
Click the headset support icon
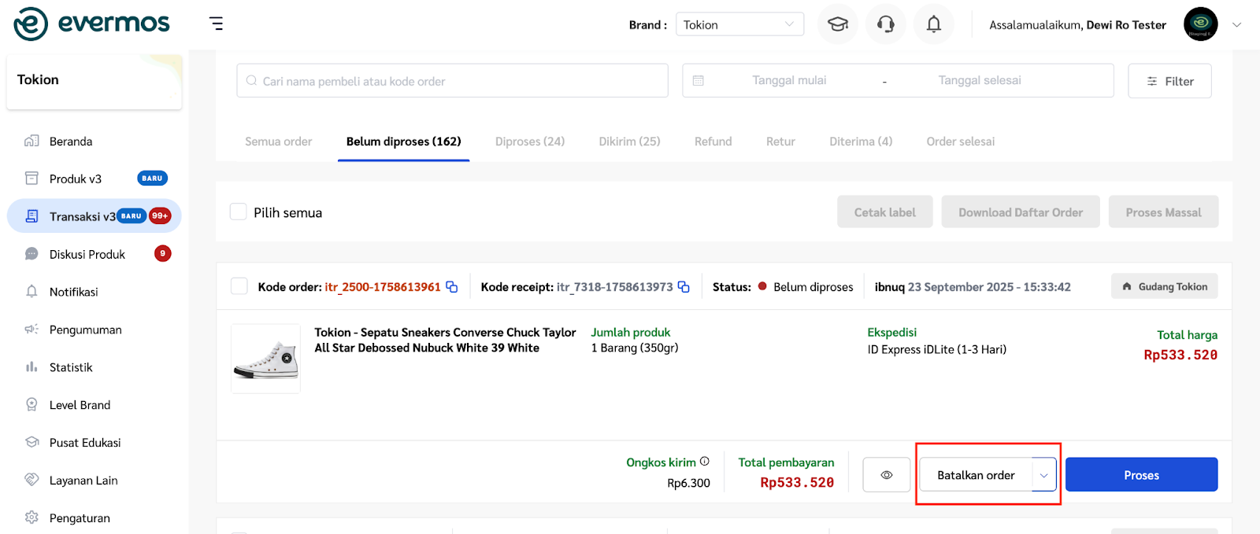886,24
